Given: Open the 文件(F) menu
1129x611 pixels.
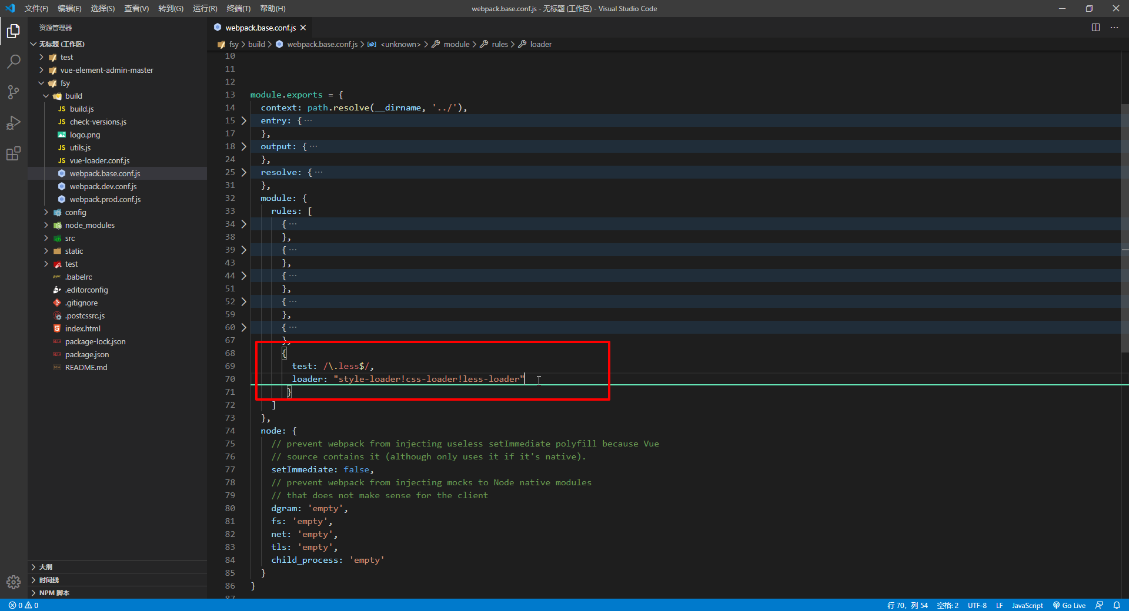Looking at the screenshot, I should tap(36, 8).
